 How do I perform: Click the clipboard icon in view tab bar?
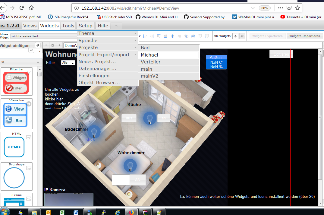coord(52,45)
